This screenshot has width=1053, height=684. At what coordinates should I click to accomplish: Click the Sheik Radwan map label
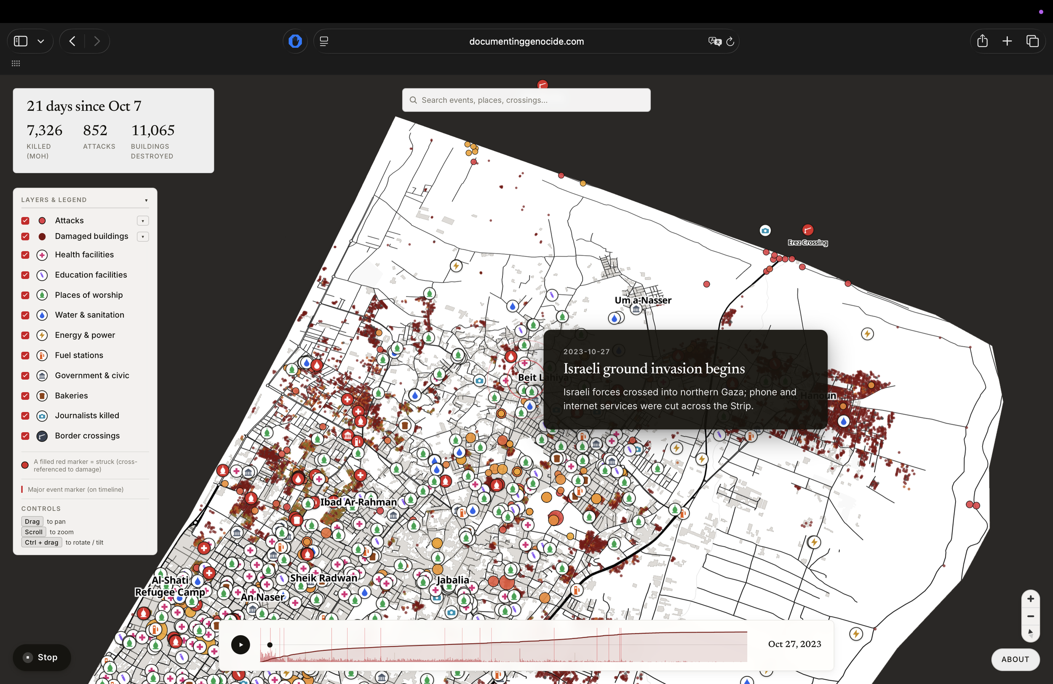point(323,578)
